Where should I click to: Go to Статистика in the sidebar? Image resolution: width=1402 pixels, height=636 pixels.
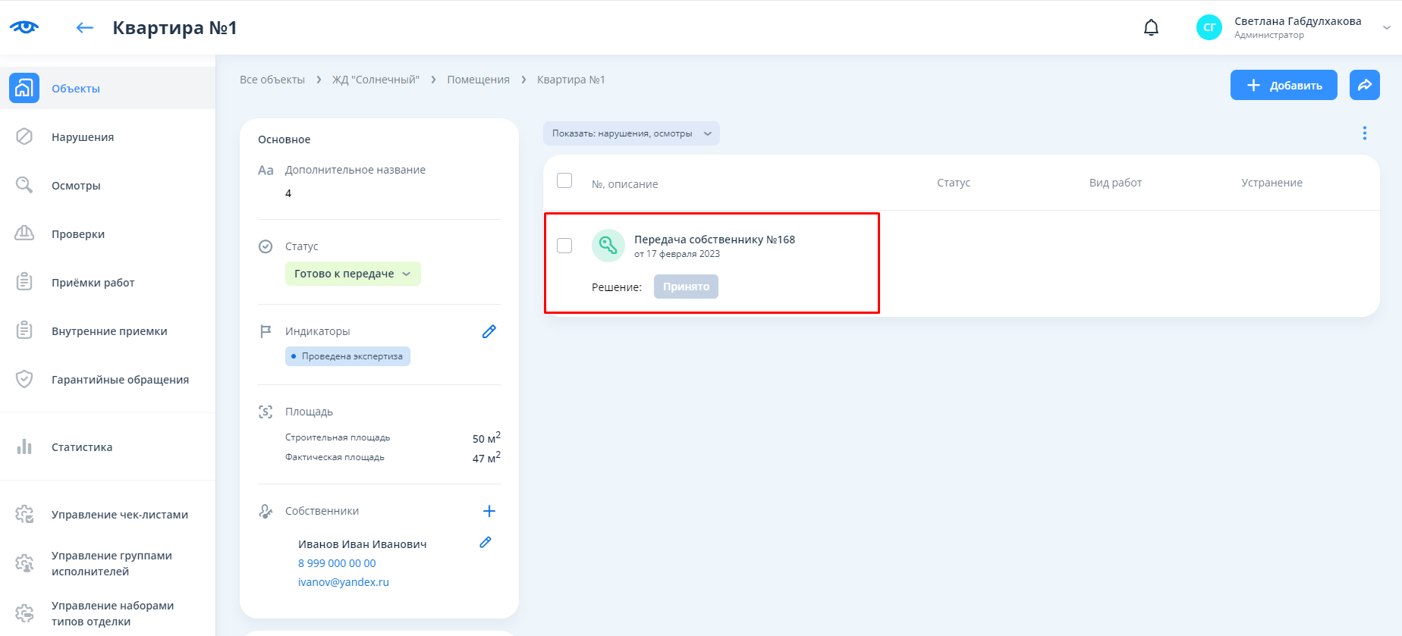(x=82, y=447)
